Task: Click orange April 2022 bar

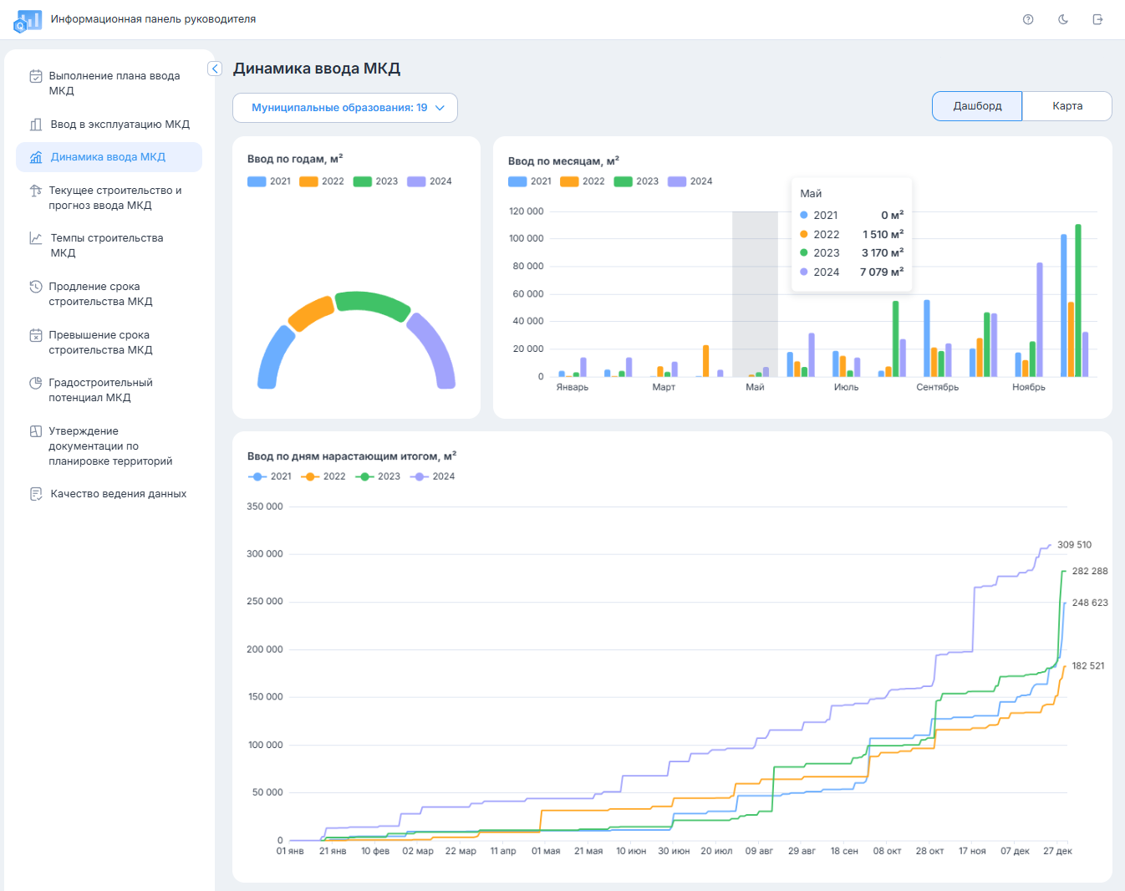Action: coord(706,361)
